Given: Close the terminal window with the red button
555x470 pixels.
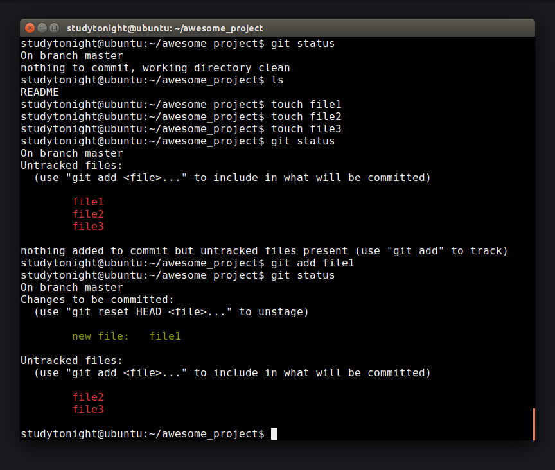Looking at the screenshot, I should 30,28.
